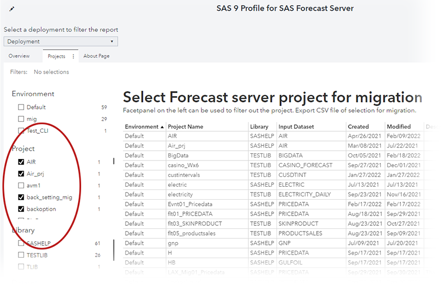
Task: Uncheck the back_setting_mig checkbox
Action: click(21, 197)
